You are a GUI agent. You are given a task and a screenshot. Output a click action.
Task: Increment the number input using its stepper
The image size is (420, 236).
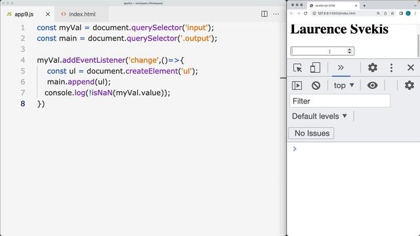(x=349, y=49)
